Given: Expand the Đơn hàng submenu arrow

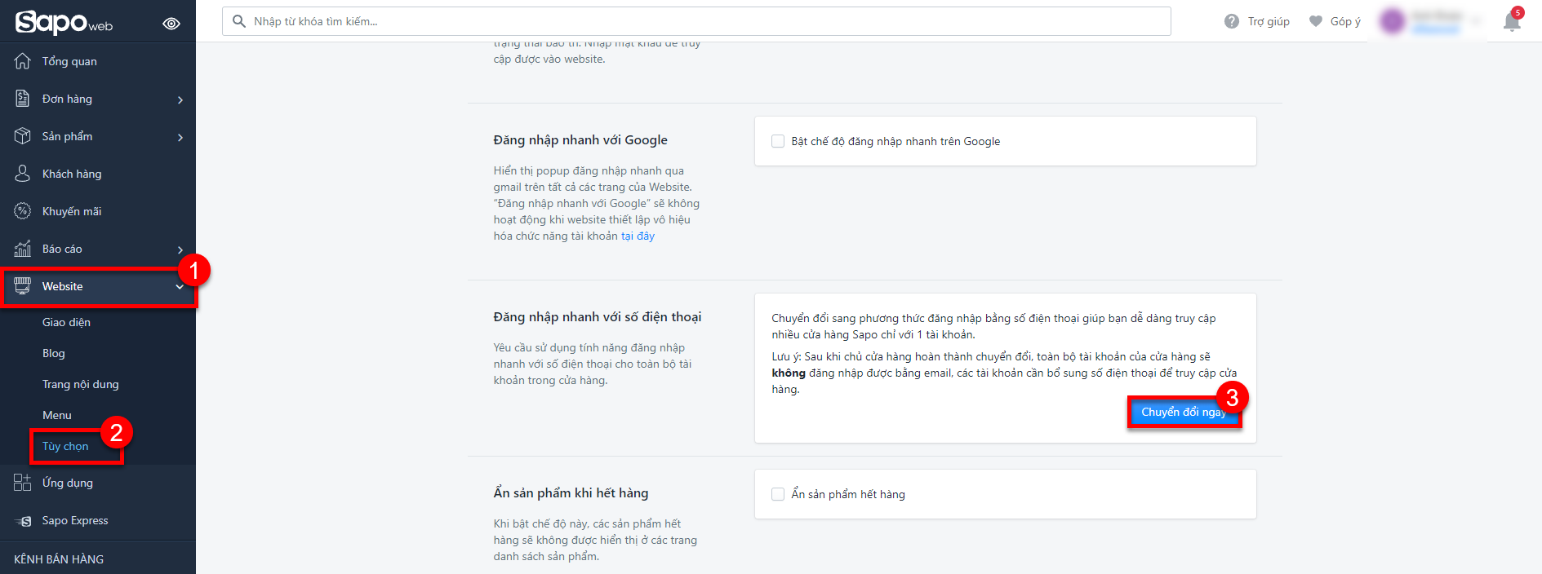Looking at the screenshot, I should 180,99.
